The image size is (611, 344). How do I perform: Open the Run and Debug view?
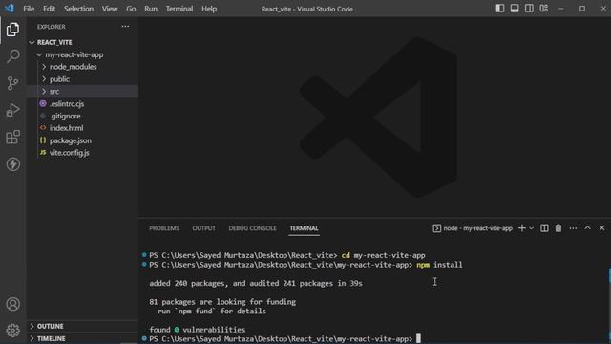(x=12, y=110)
